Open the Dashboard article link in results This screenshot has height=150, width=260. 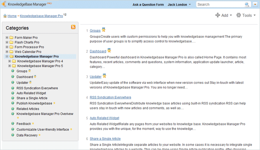[98, 51]
